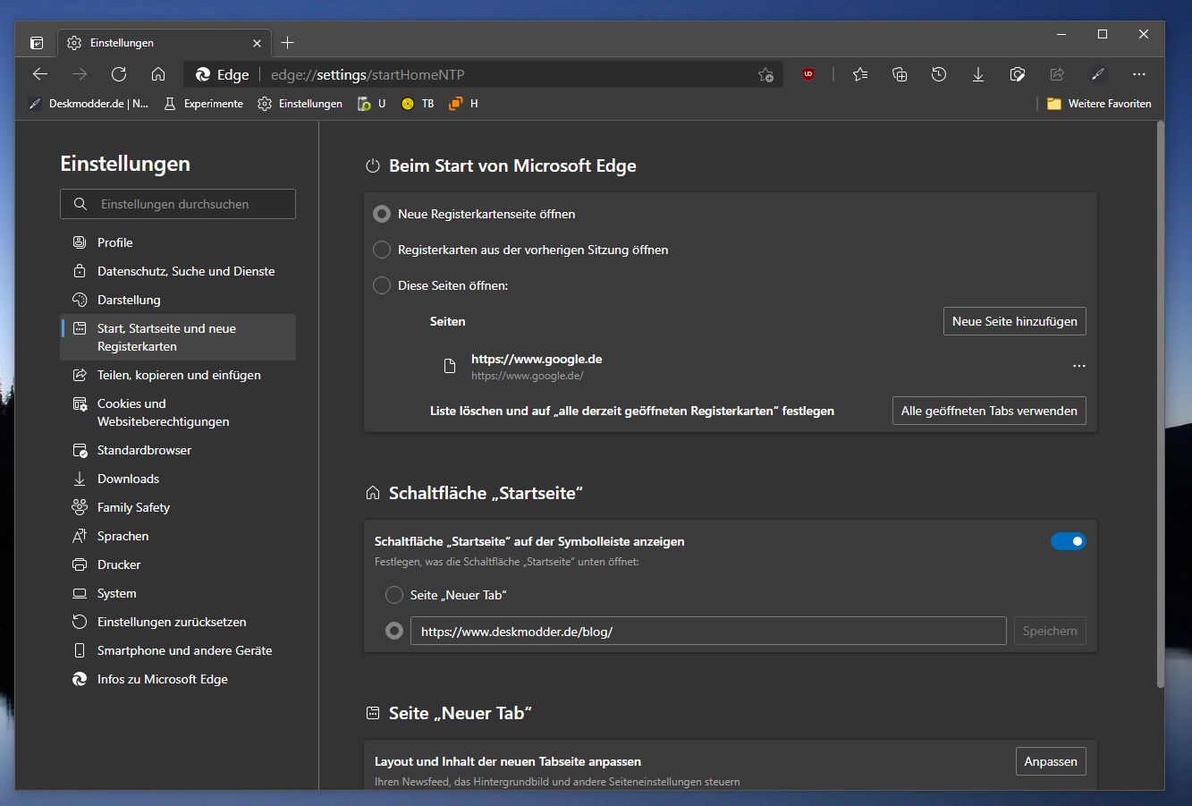This screenshot has height=806, width=1192.
Task: Open a new tab with plus
Action: pos(287,43)
